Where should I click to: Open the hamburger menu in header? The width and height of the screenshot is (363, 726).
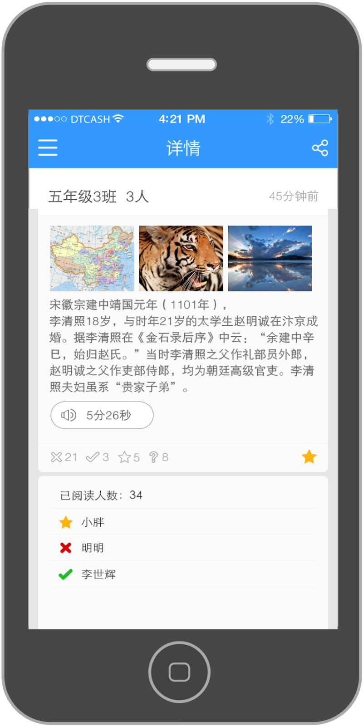(48, 148)
